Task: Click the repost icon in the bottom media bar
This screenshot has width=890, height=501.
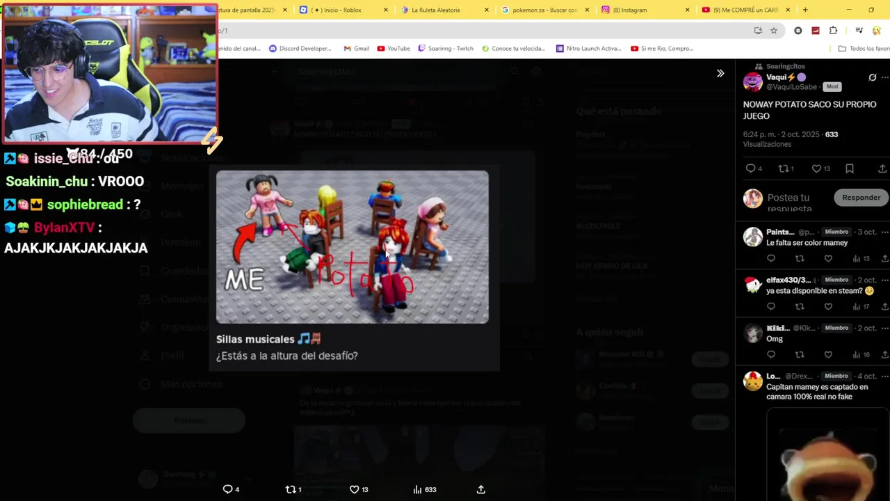Action: point(291,489)
